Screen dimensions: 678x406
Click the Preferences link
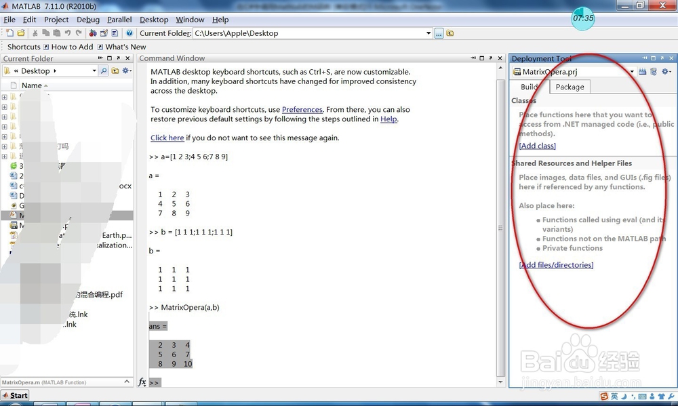pyautogui.click(x=302, y=109)
